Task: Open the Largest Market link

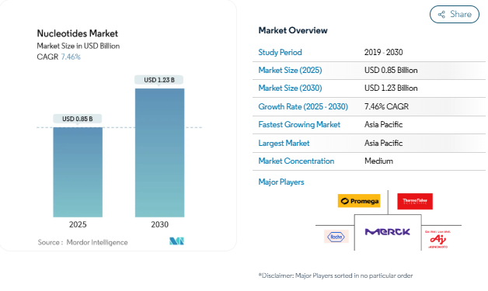Action: pyautogui.click(x=284, y=143)
